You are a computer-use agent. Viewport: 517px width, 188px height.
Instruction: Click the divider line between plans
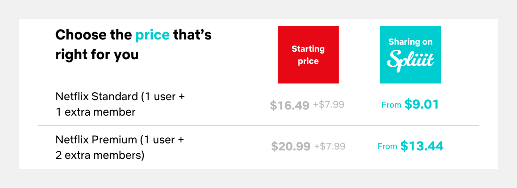(x=258, y=125)
